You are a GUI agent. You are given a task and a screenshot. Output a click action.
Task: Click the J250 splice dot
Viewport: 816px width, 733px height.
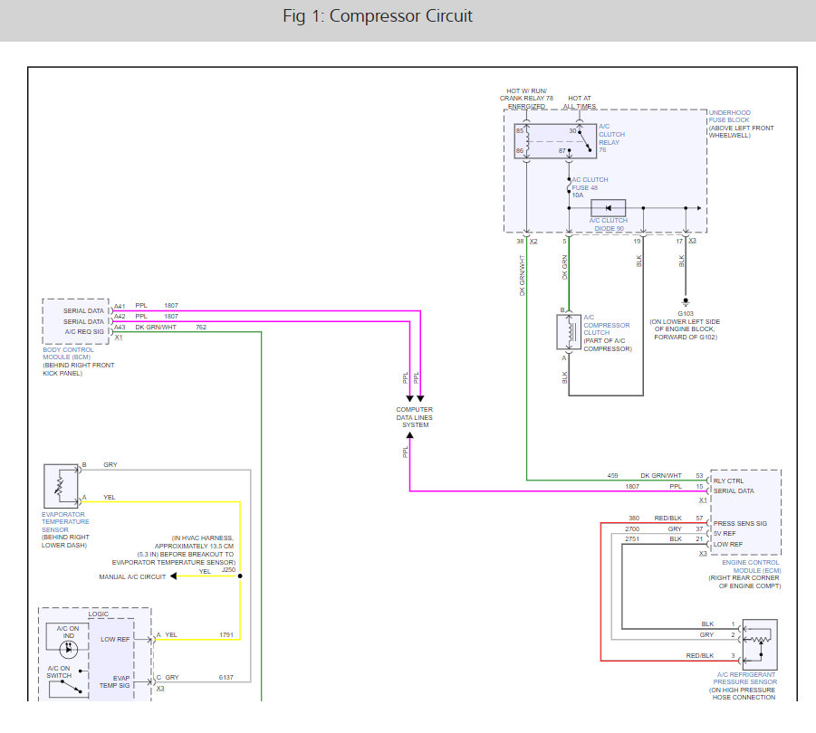240,576
